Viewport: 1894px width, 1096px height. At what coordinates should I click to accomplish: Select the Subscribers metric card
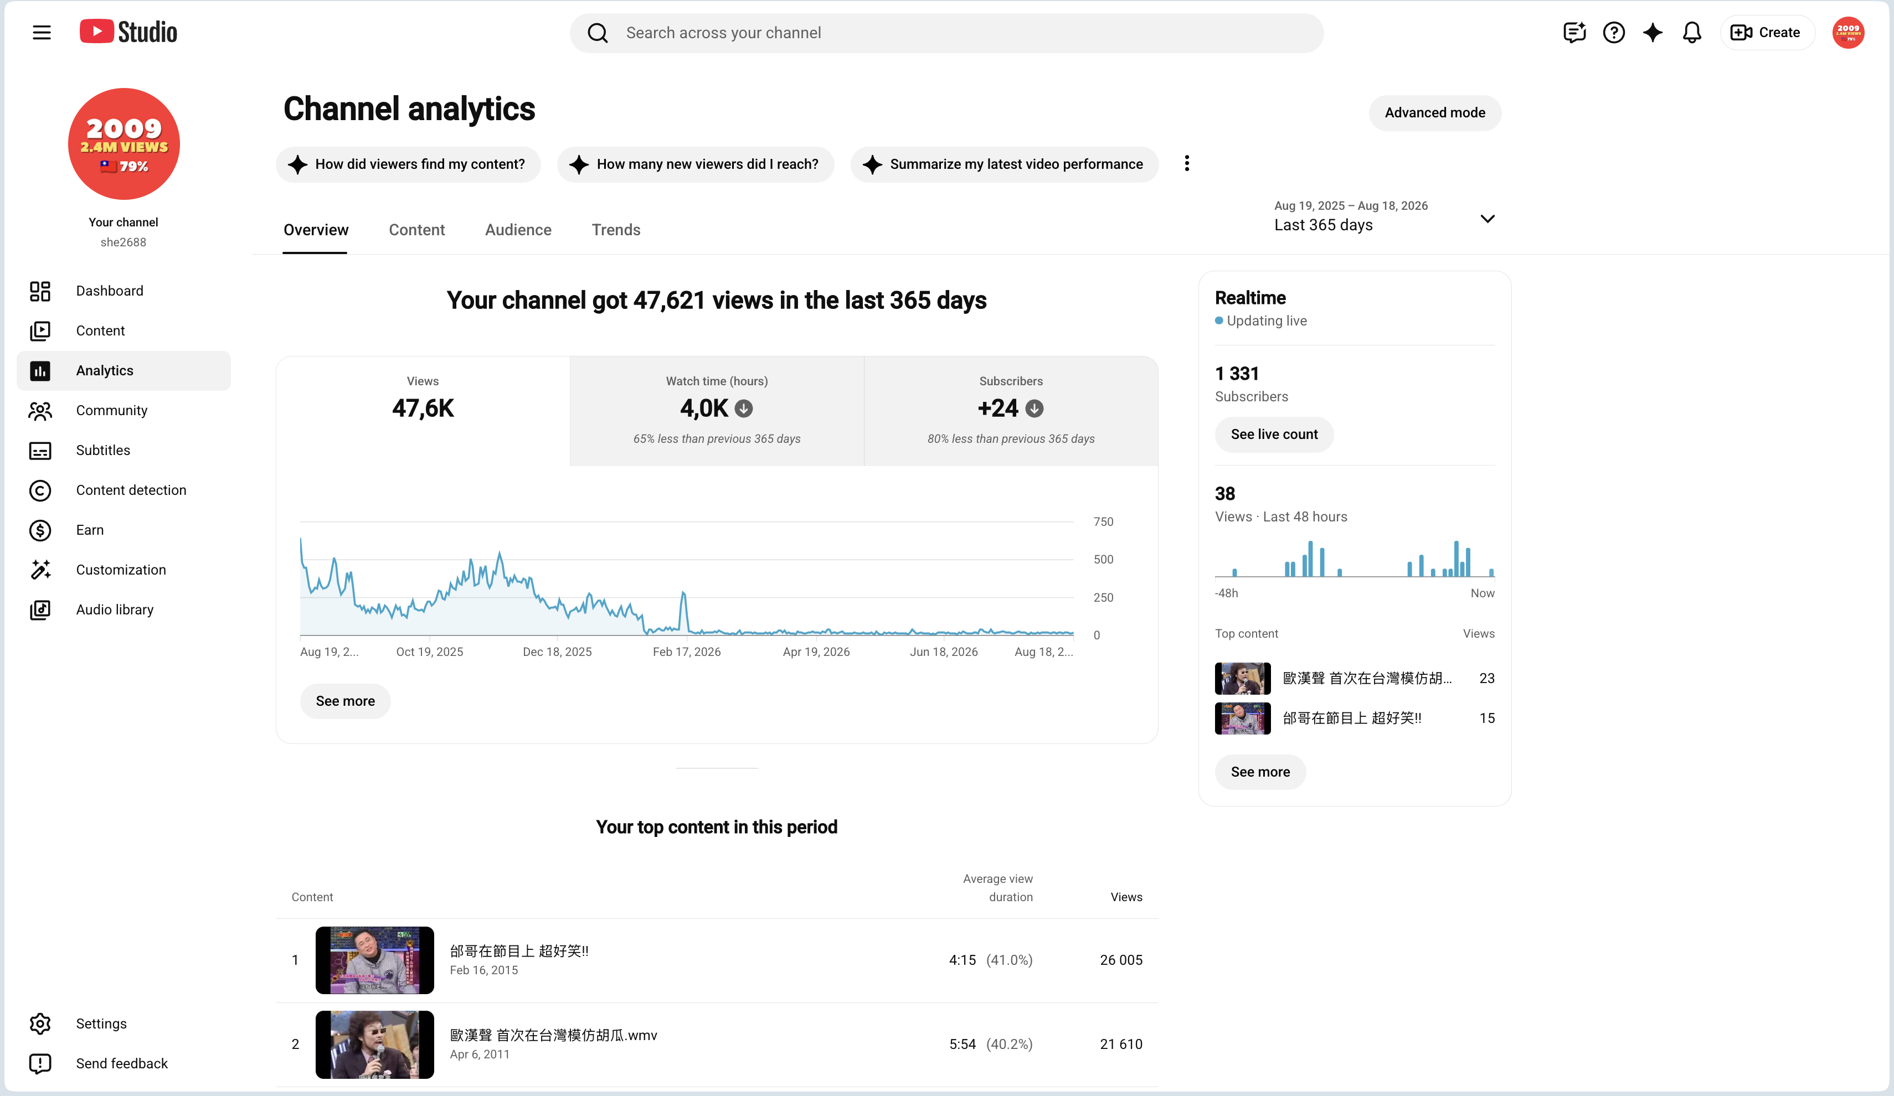1011,411
